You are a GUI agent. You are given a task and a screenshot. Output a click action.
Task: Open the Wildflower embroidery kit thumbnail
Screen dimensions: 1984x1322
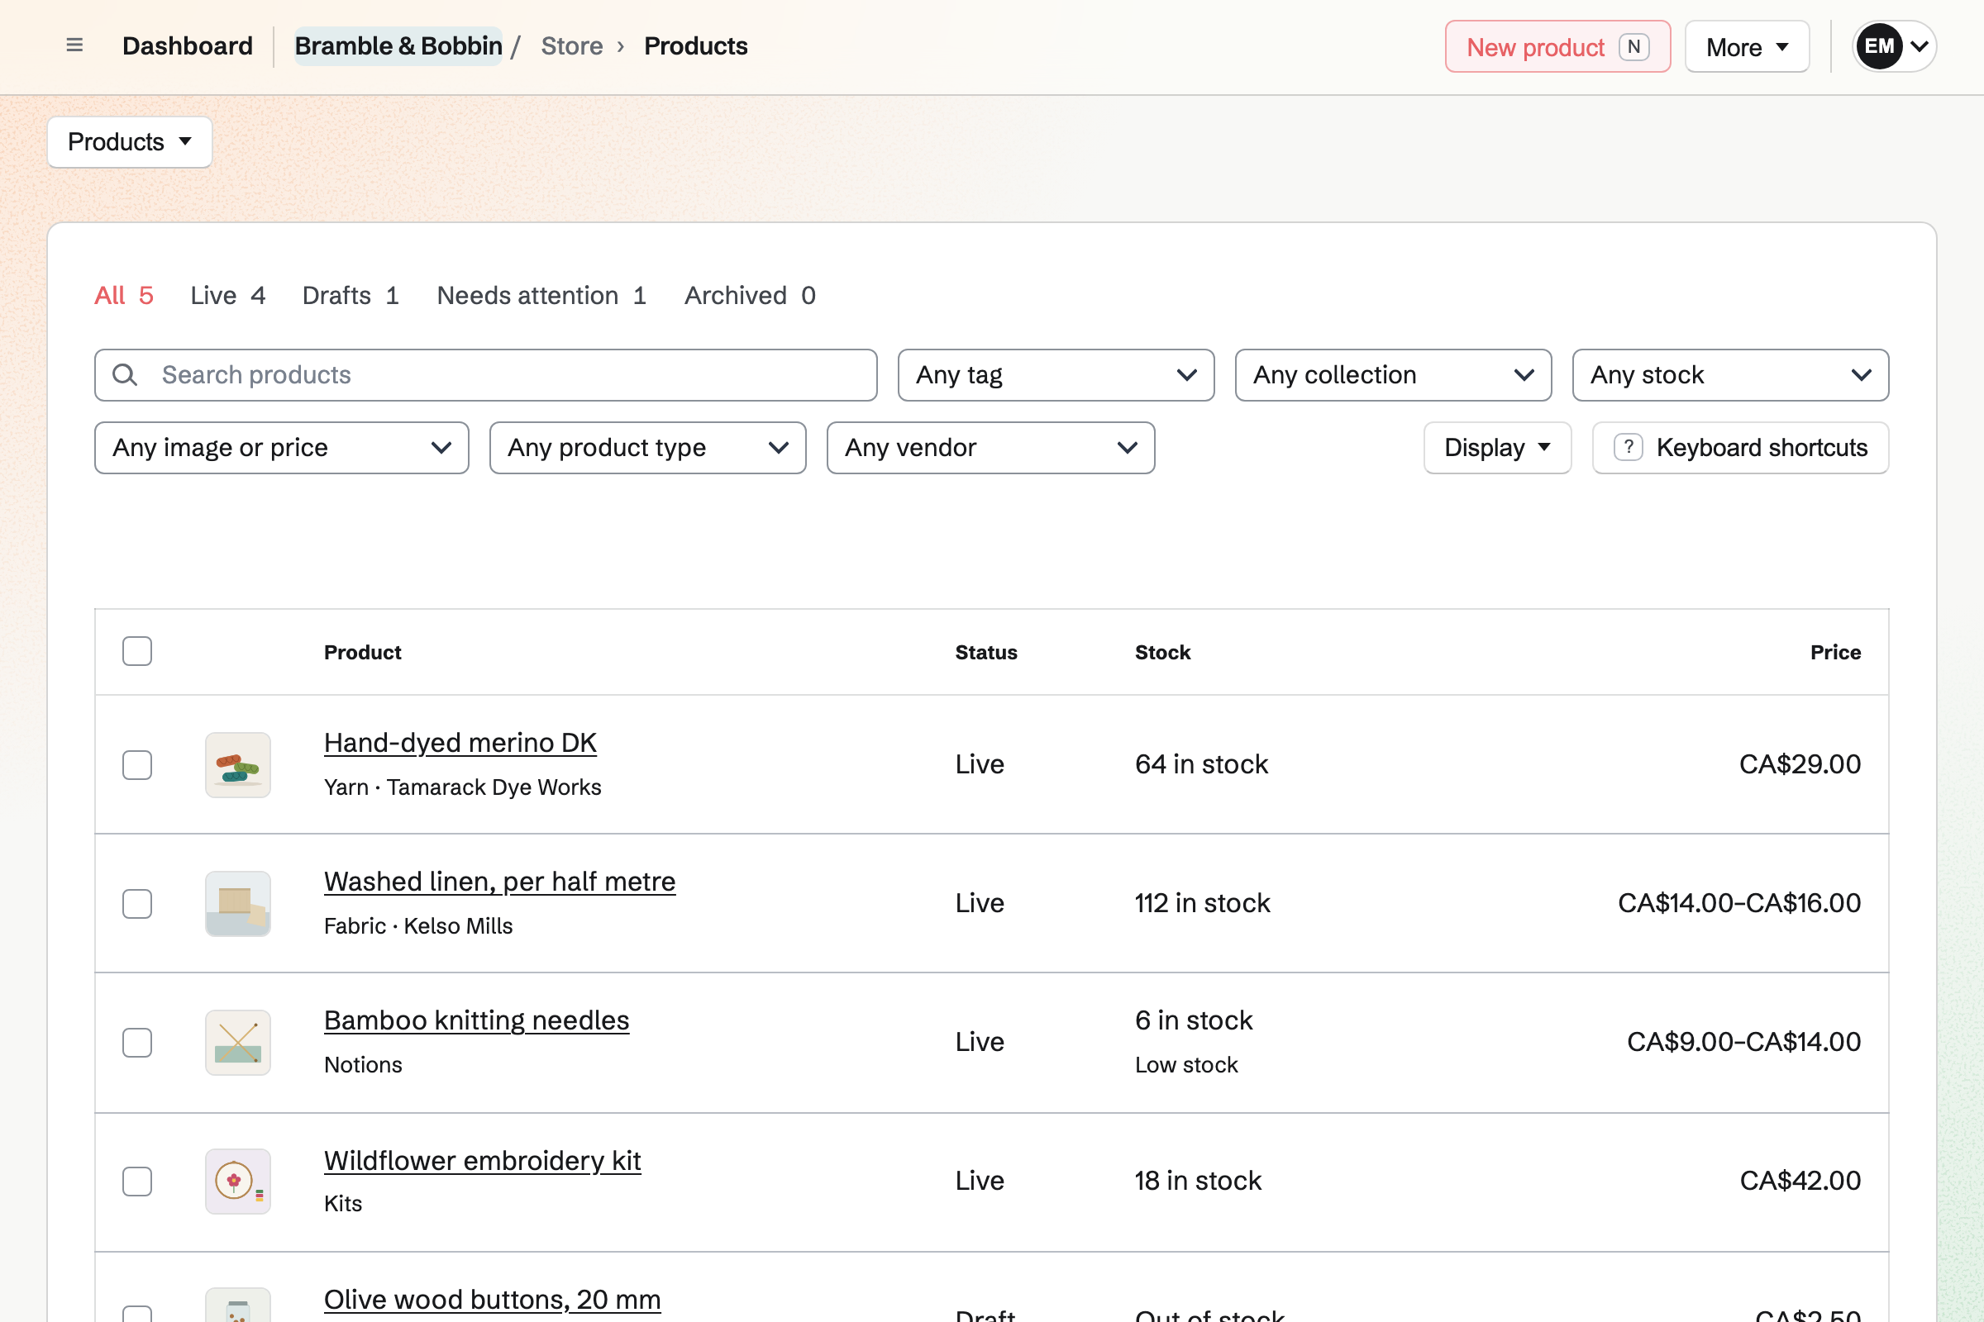pyautogui.click(x=238, y=1182)
